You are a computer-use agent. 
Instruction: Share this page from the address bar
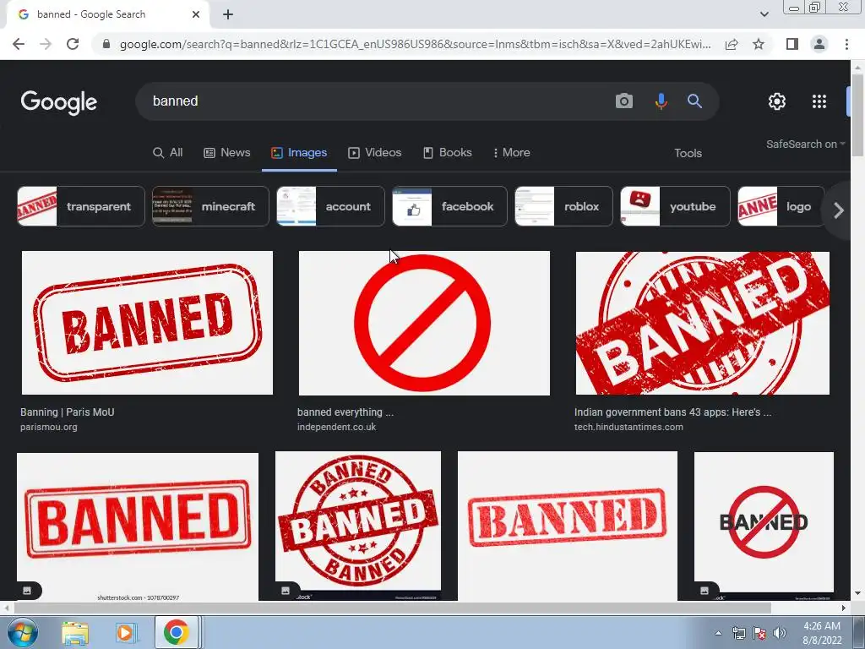click(732, 44)
